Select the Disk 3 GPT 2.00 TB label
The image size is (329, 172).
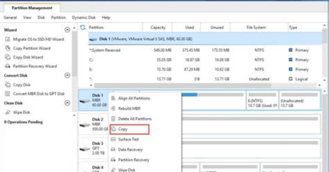pos(98,148)
